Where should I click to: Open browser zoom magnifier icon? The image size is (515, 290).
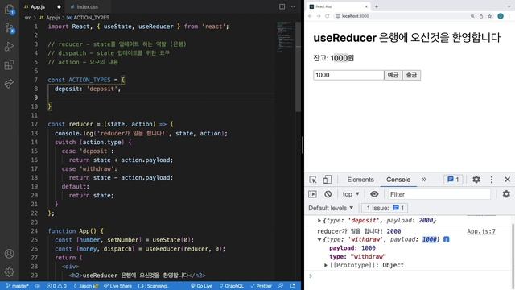click(x=472, y=16)
